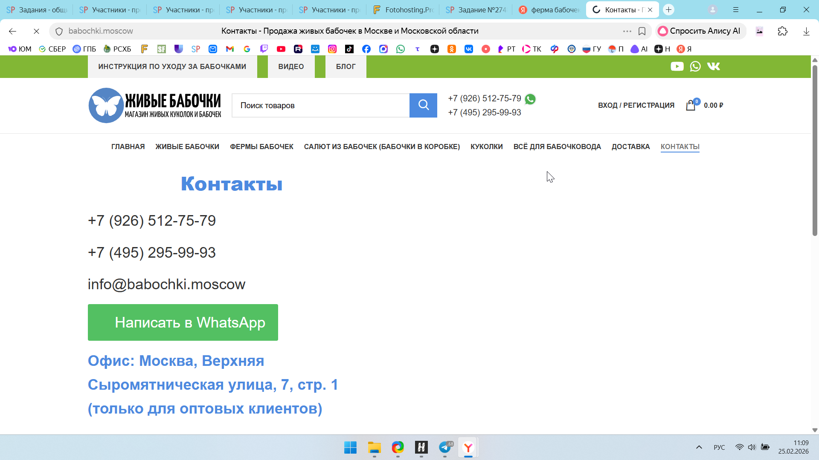Open the shopping cart bag icon
Viewport: 819px width, 460px height.
[691, 106]
